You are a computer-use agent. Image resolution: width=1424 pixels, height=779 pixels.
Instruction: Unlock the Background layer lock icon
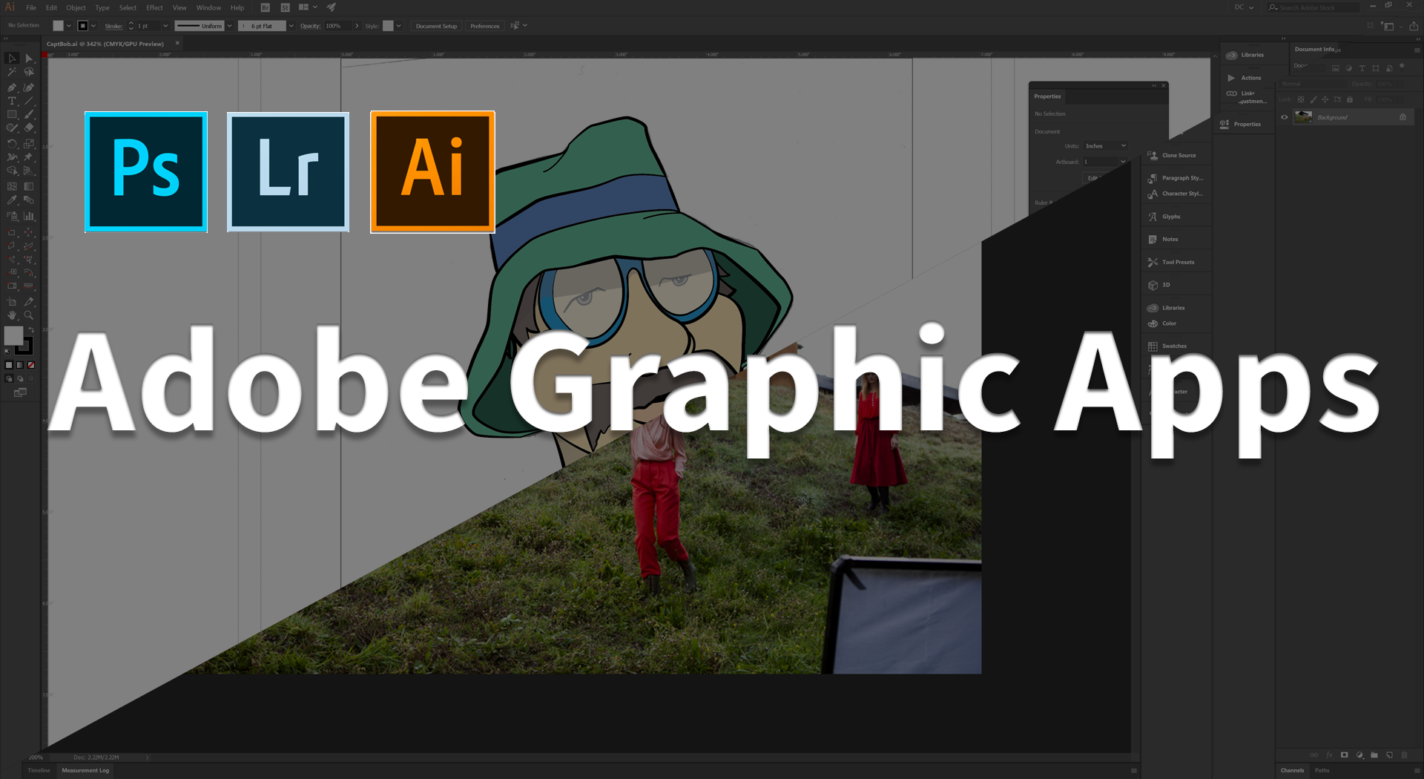coord(1402,117)
